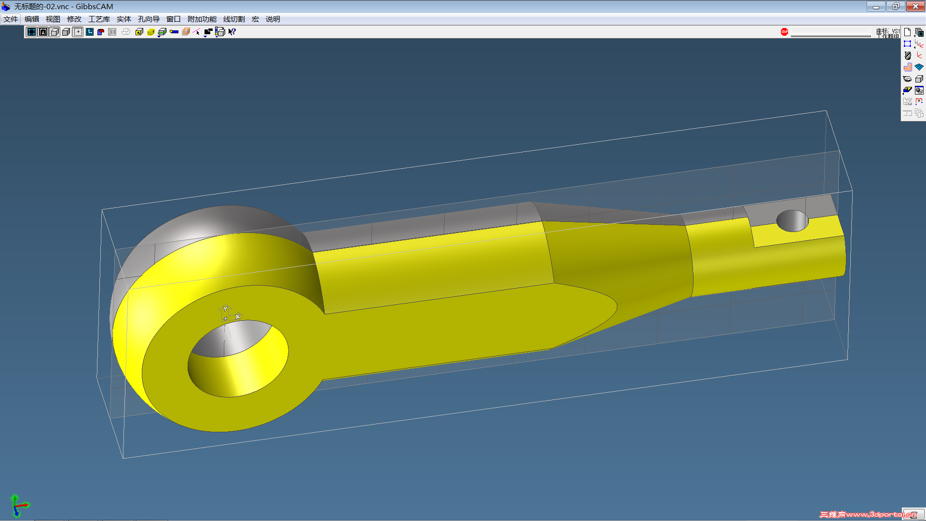Image resolution: width=926 pixels, height=521 pixels.
Task: Open the rendering sphere and cube icon
Action: tap(919, 90)
